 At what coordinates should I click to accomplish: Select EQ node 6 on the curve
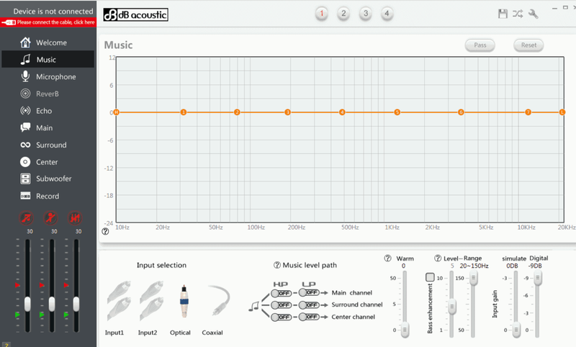tap(461, 112)
